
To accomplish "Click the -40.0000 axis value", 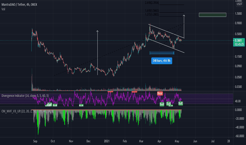I will (x=239, y=127).
